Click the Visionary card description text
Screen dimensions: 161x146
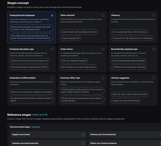133,20
